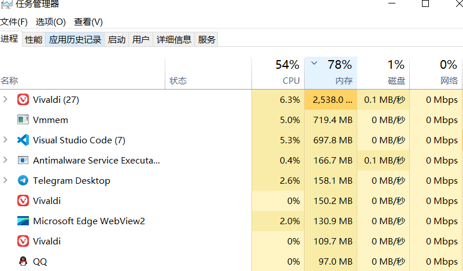
Task: Open the 选项(O) menu
Action: click(x=50, y=22)
